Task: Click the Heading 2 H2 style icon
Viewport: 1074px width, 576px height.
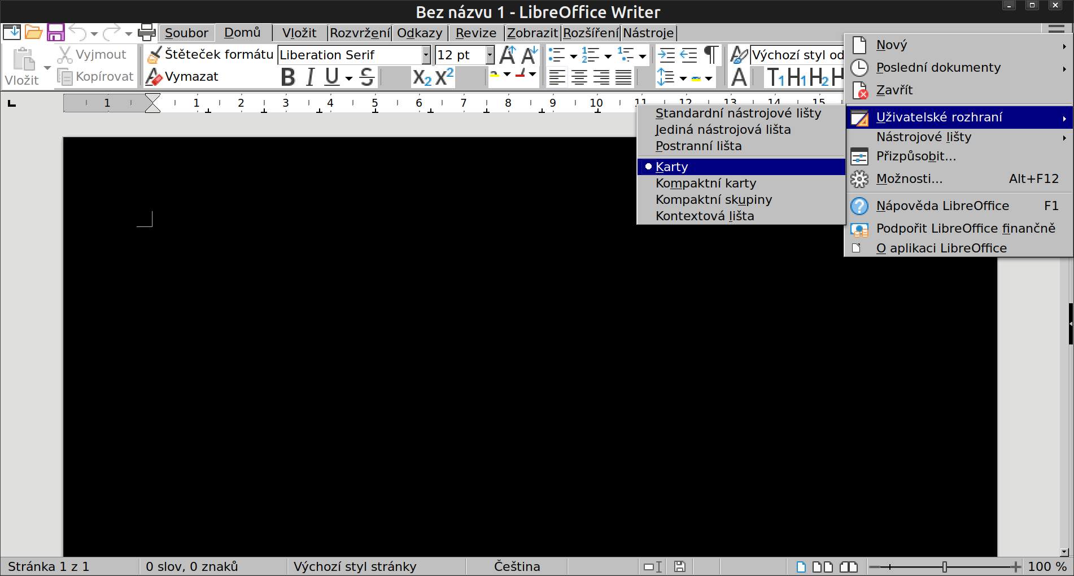Action: pos(819,77)
